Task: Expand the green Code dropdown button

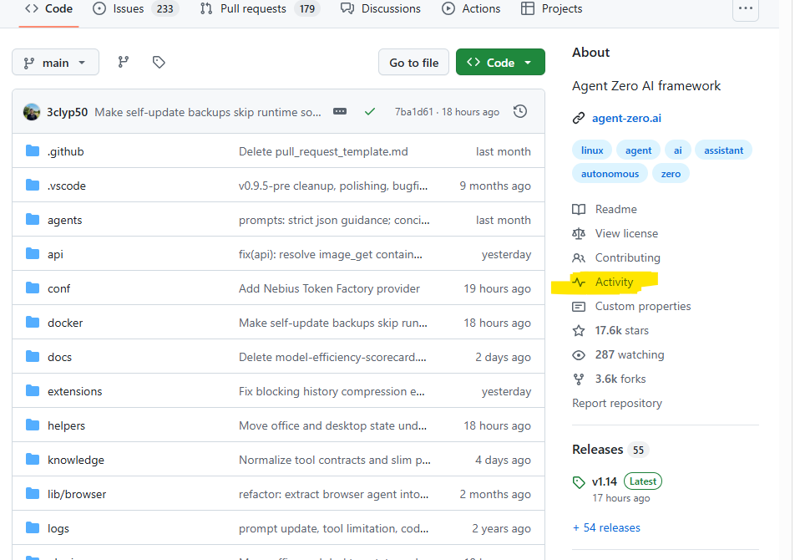Action: pos(500,62)
